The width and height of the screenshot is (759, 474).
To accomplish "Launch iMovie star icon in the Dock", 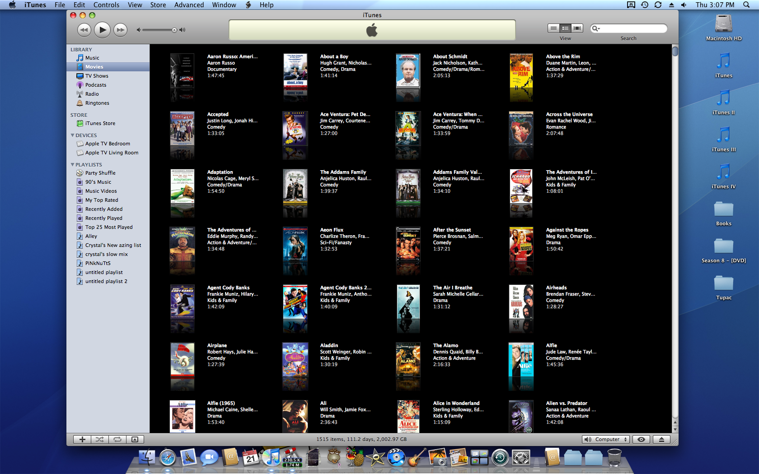I will tap(375, 458).
